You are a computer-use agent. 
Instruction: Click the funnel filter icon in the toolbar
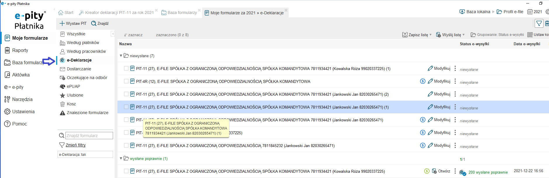(x=539, y=23)
